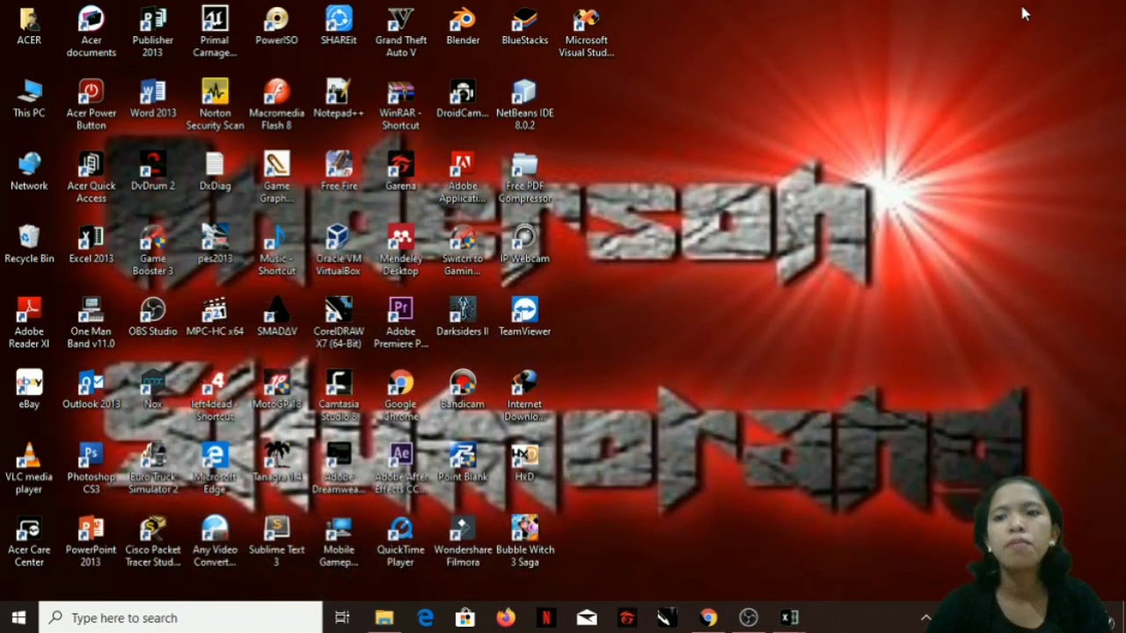Select the Grand Theft Auto V shortcut

click(401, 33)
